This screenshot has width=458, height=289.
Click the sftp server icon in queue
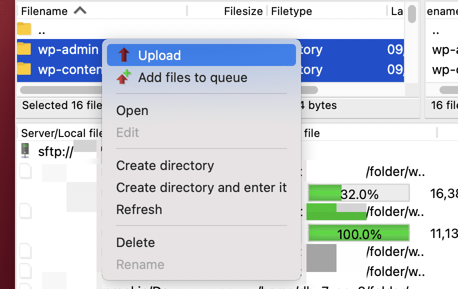pos(25,150)
